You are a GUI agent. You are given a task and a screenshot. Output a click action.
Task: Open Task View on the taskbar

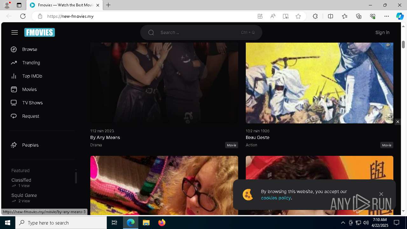click(x=114, y=223)
